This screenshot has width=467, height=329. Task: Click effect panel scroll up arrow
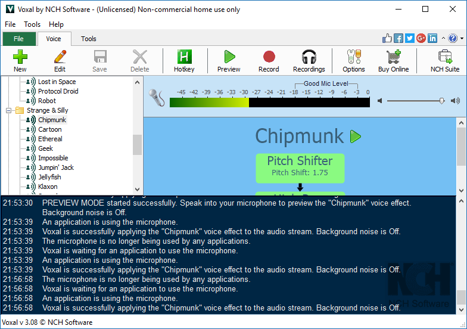461,123
